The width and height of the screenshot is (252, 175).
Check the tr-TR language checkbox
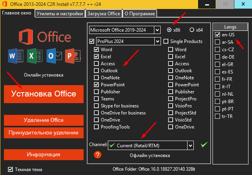tap(218, 116)
